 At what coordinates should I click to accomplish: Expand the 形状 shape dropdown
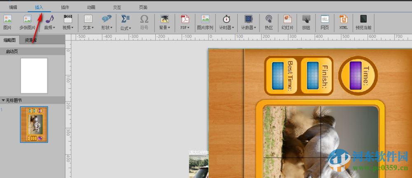click(x=107, y=22)
